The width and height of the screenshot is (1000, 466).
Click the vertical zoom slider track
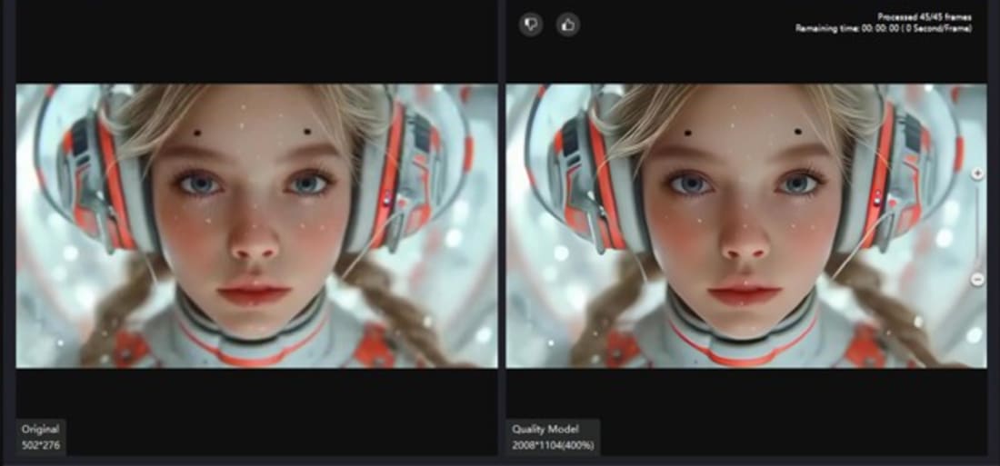click(x=977, y=227)
